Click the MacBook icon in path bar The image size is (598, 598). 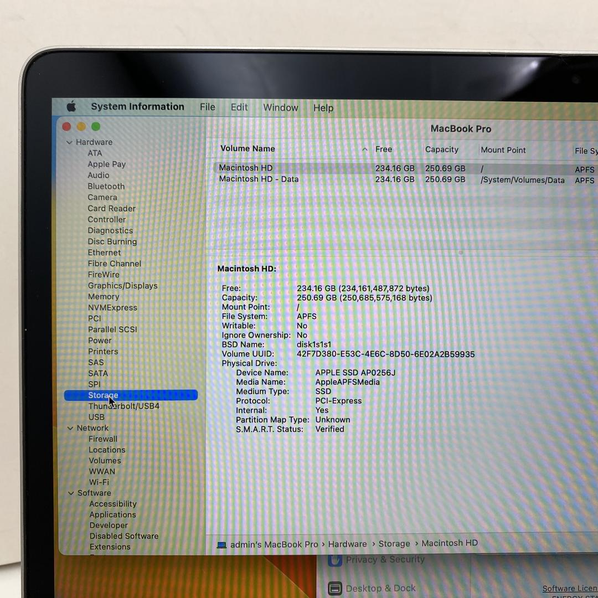point(221,545)
